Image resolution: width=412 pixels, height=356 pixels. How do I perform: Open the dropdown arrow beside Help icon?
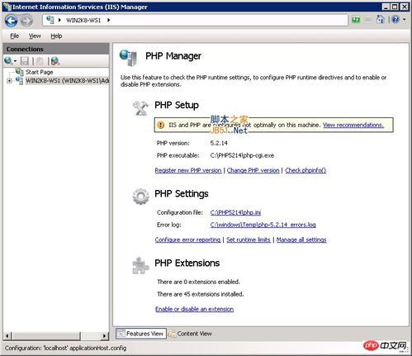[404, 20]
